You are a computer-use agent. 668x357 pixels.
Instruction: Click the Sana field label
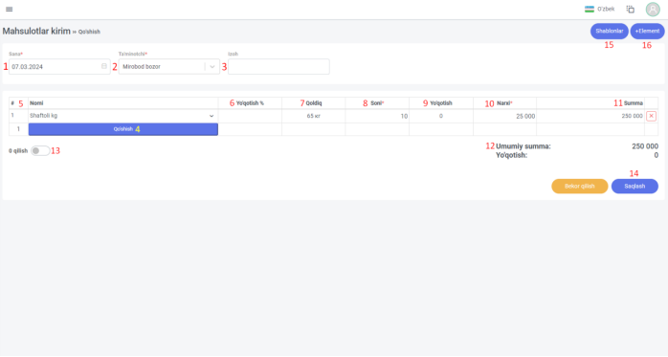click(15, 55)
